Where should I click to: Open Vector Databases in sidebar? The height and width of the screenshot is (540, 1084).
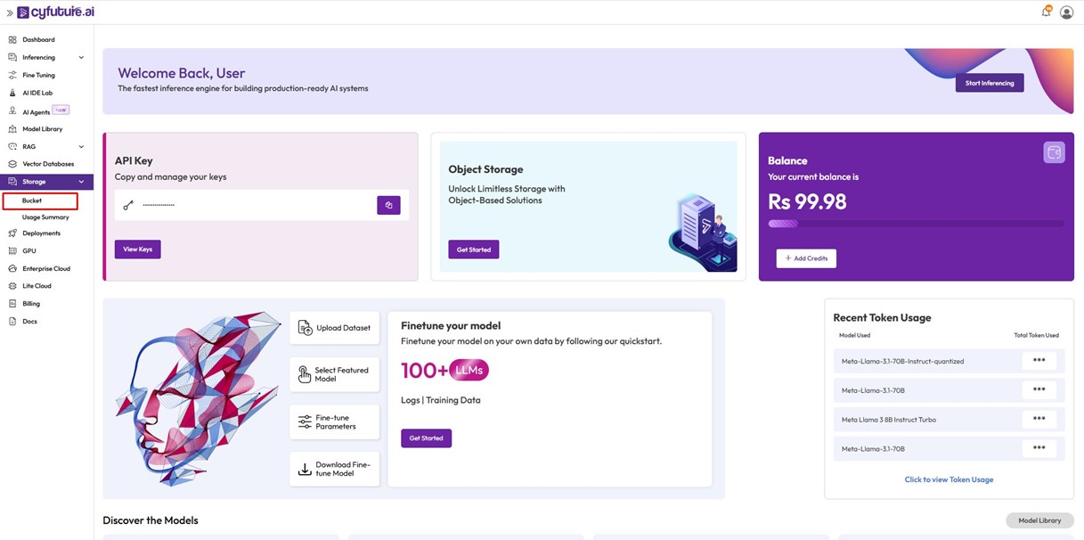click(x=47, y=164)
